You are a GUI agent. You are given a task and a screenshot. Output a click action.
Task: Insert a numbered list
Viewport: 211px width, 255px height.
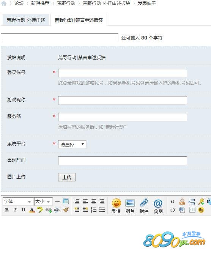(94, 210)
